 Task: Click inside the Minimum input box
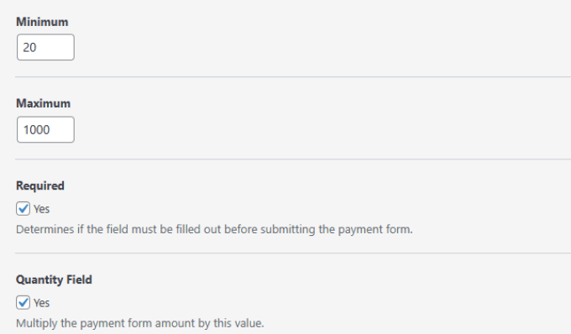point(45,47)
